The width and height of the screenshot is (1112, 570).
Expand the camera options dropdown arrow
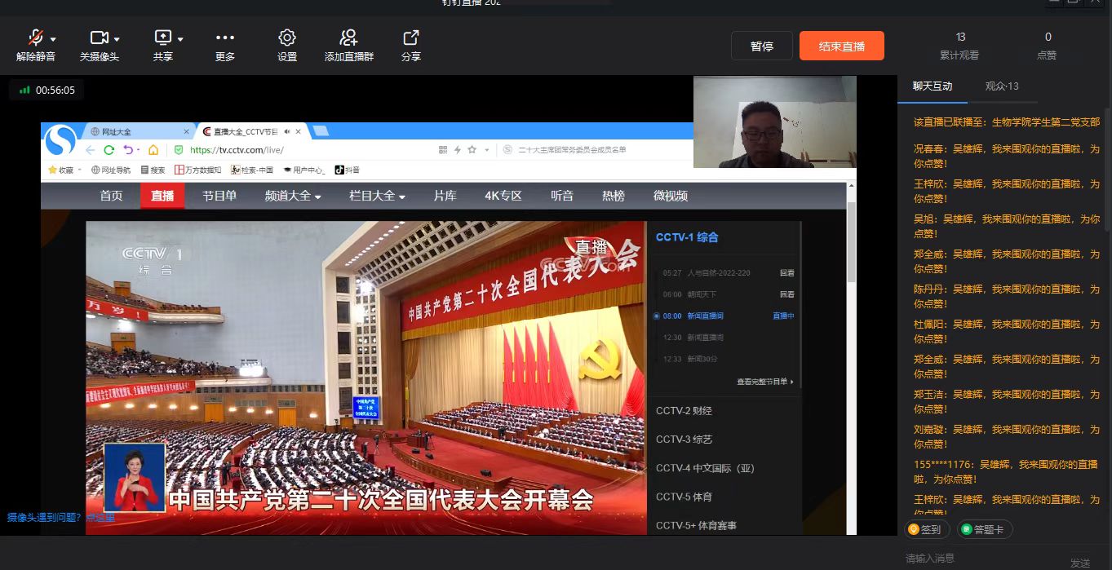click(x=117, y=39)
